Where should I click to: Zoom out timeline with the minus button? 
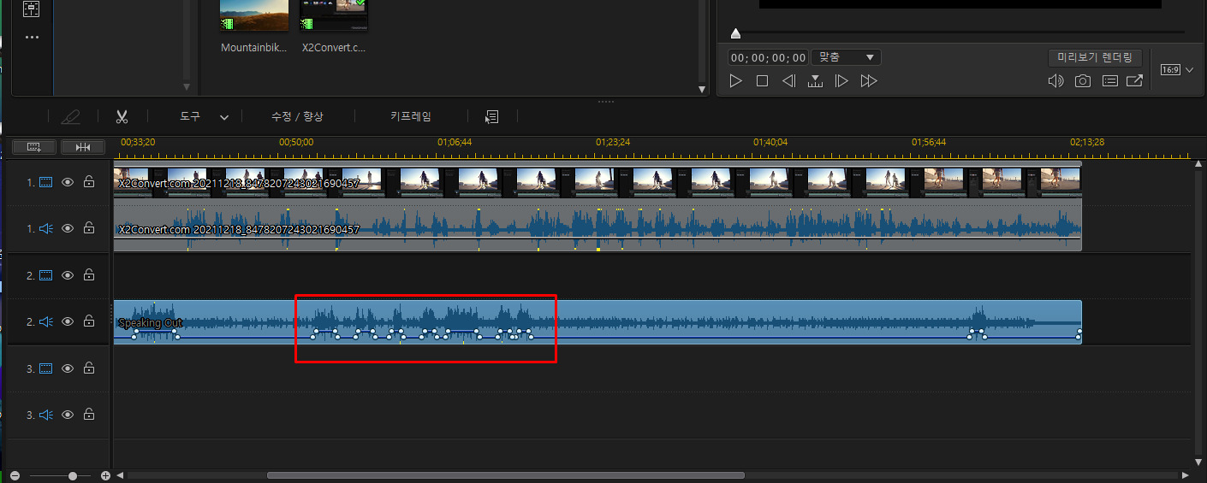pos(15,475)
